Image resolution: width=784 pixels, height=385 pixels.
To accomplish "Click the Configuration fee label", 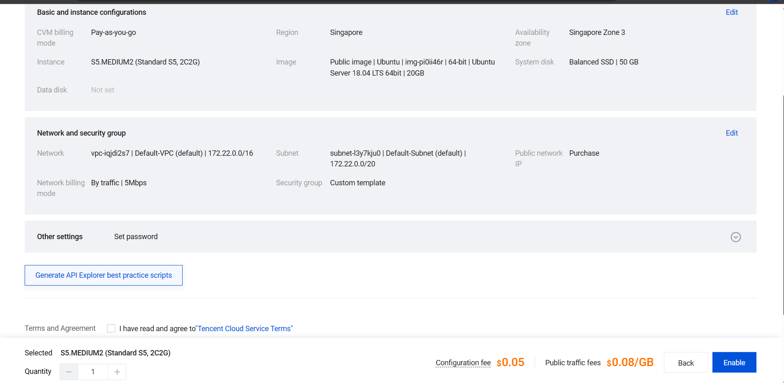I will [463, 363].
